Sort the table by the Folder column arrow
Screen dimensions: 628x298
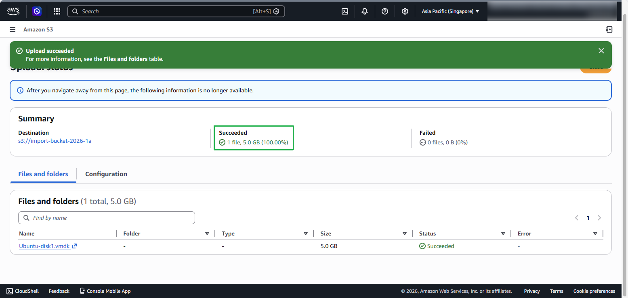207,233
